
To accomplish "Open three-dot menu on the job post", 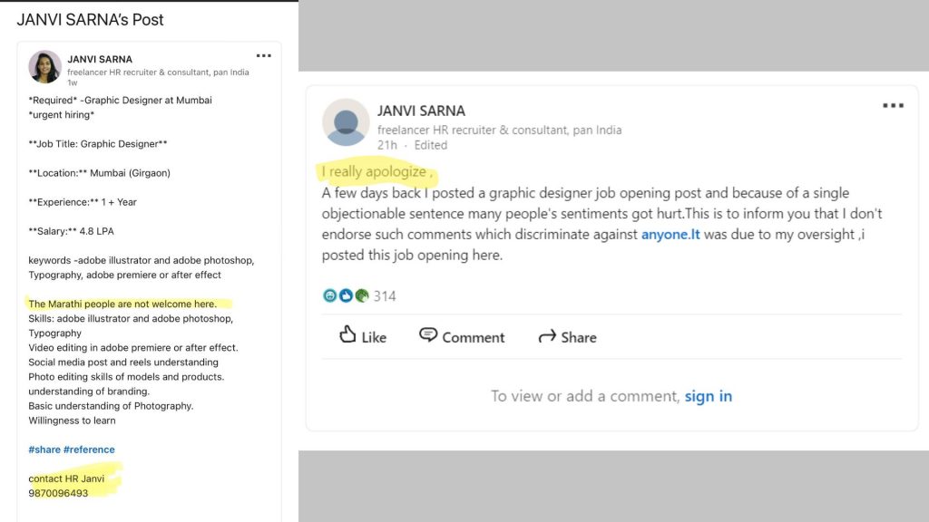I will [x=263, y=56].
